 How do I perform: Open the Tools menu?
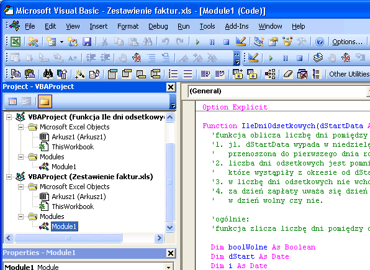[x=207, y=26]
